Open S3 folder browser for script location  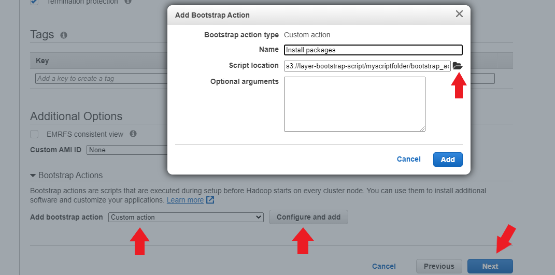click(x=458, y=66)
